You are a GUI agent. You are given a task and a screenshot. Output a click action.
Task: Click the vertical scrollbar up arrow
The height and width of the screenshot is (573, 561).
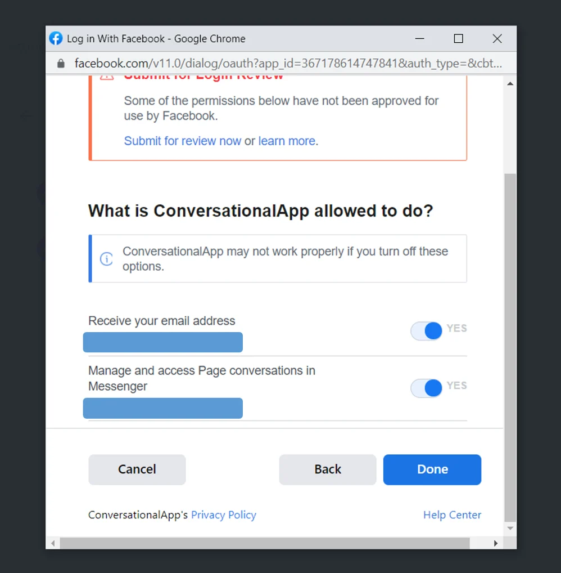510,84
